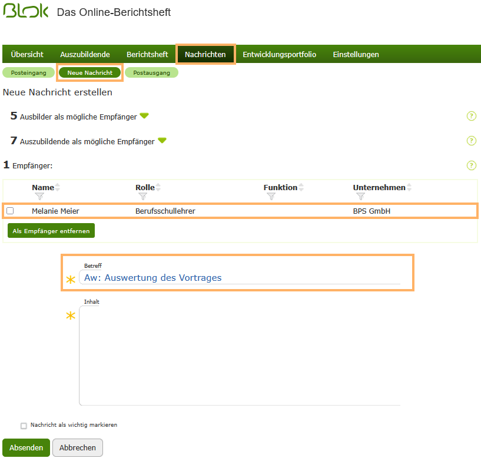Open help icon for Auszubildende recipients
The width and height of the screenshot is (481, 458).
click(x=471, y=141)
